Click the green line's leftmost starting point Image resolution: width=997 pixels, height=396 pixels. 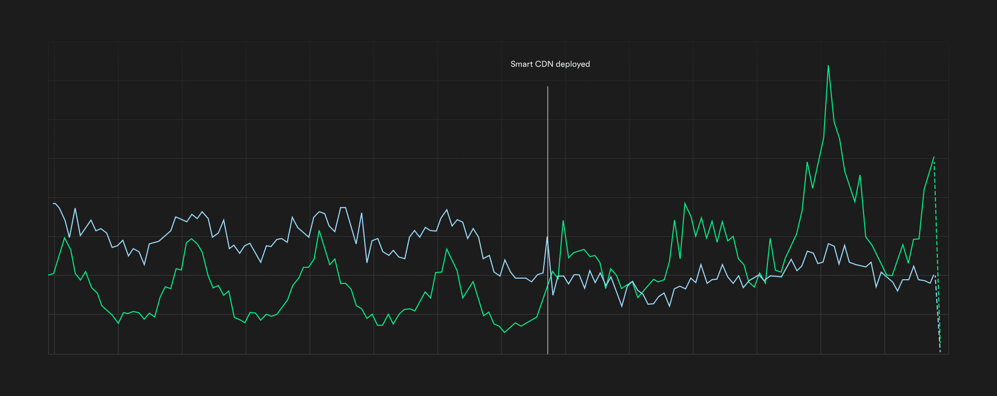(49, 275)
